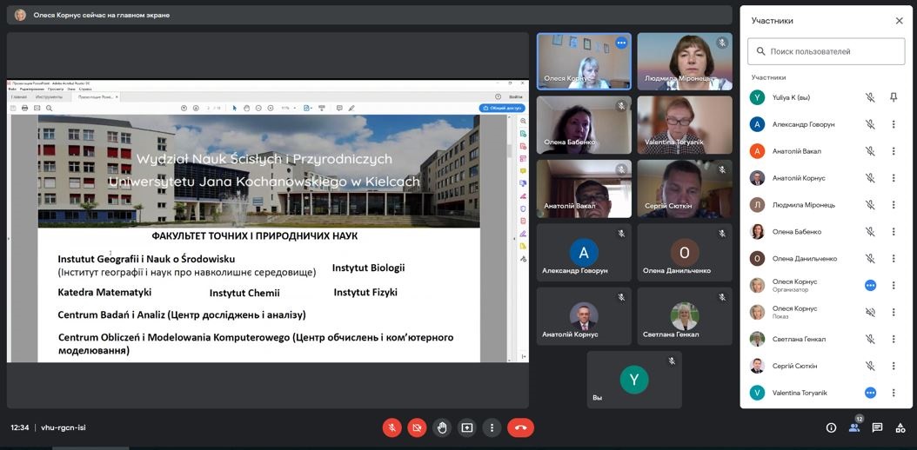This screenshot has height=450, width=917.
Task: Click next page arrow in Acrobat toolbar
Action: click(x=196, y=108)
